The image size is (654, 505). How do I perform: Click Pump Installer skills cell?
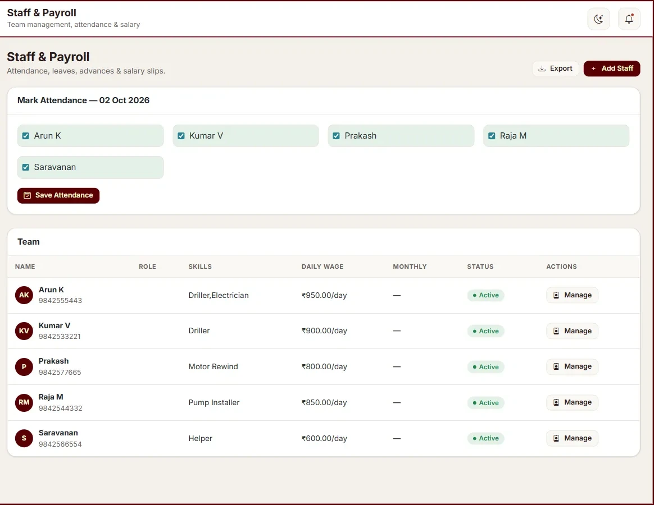[214, 402]
